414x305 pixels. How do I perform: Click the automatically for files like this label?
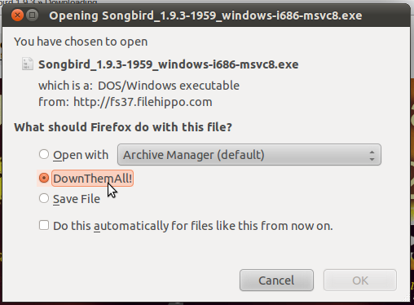[193, 226]
